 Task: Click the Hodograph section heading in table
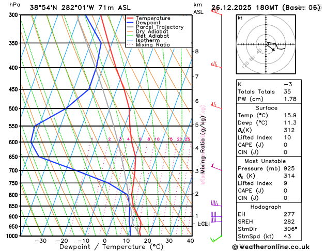266,207
